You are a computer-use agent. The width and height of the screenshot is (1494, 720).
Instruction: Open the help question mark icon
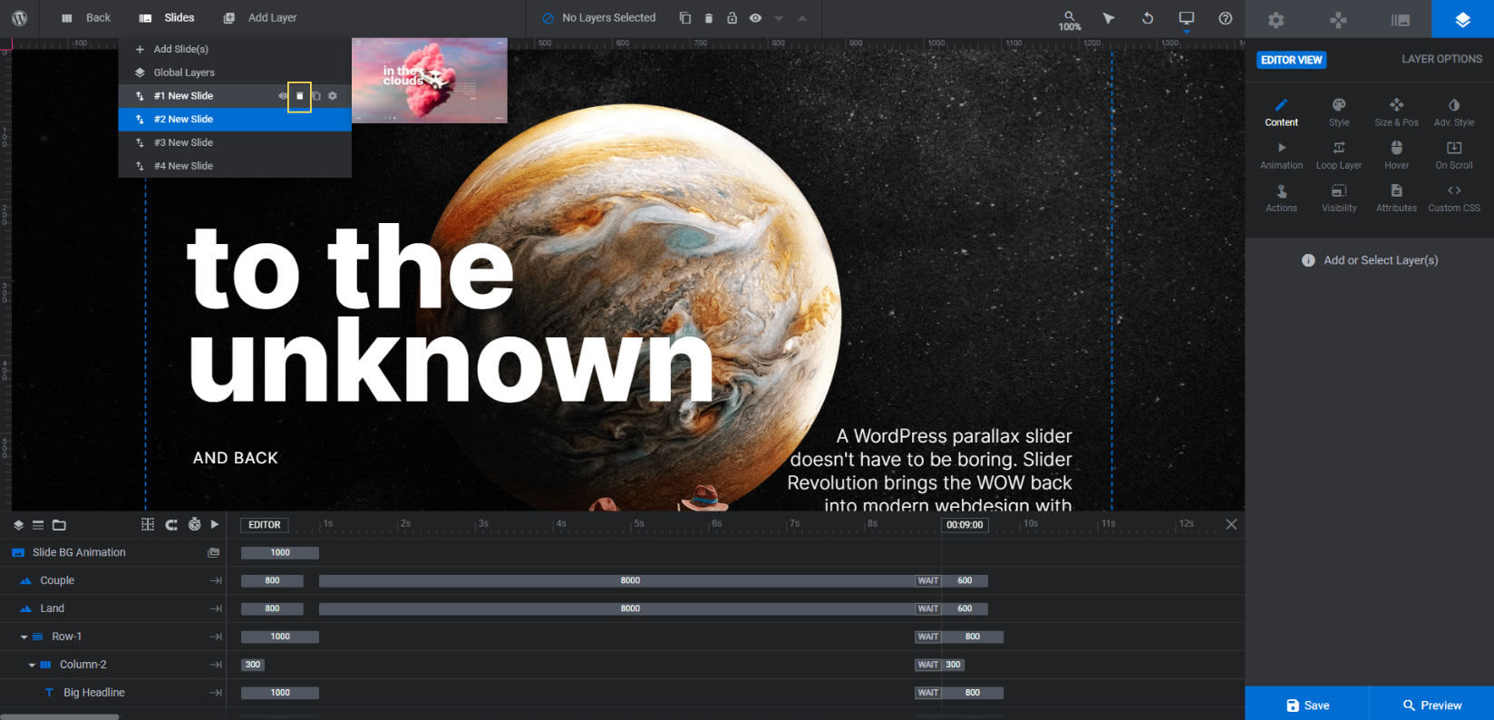[x=1226, y=18]
